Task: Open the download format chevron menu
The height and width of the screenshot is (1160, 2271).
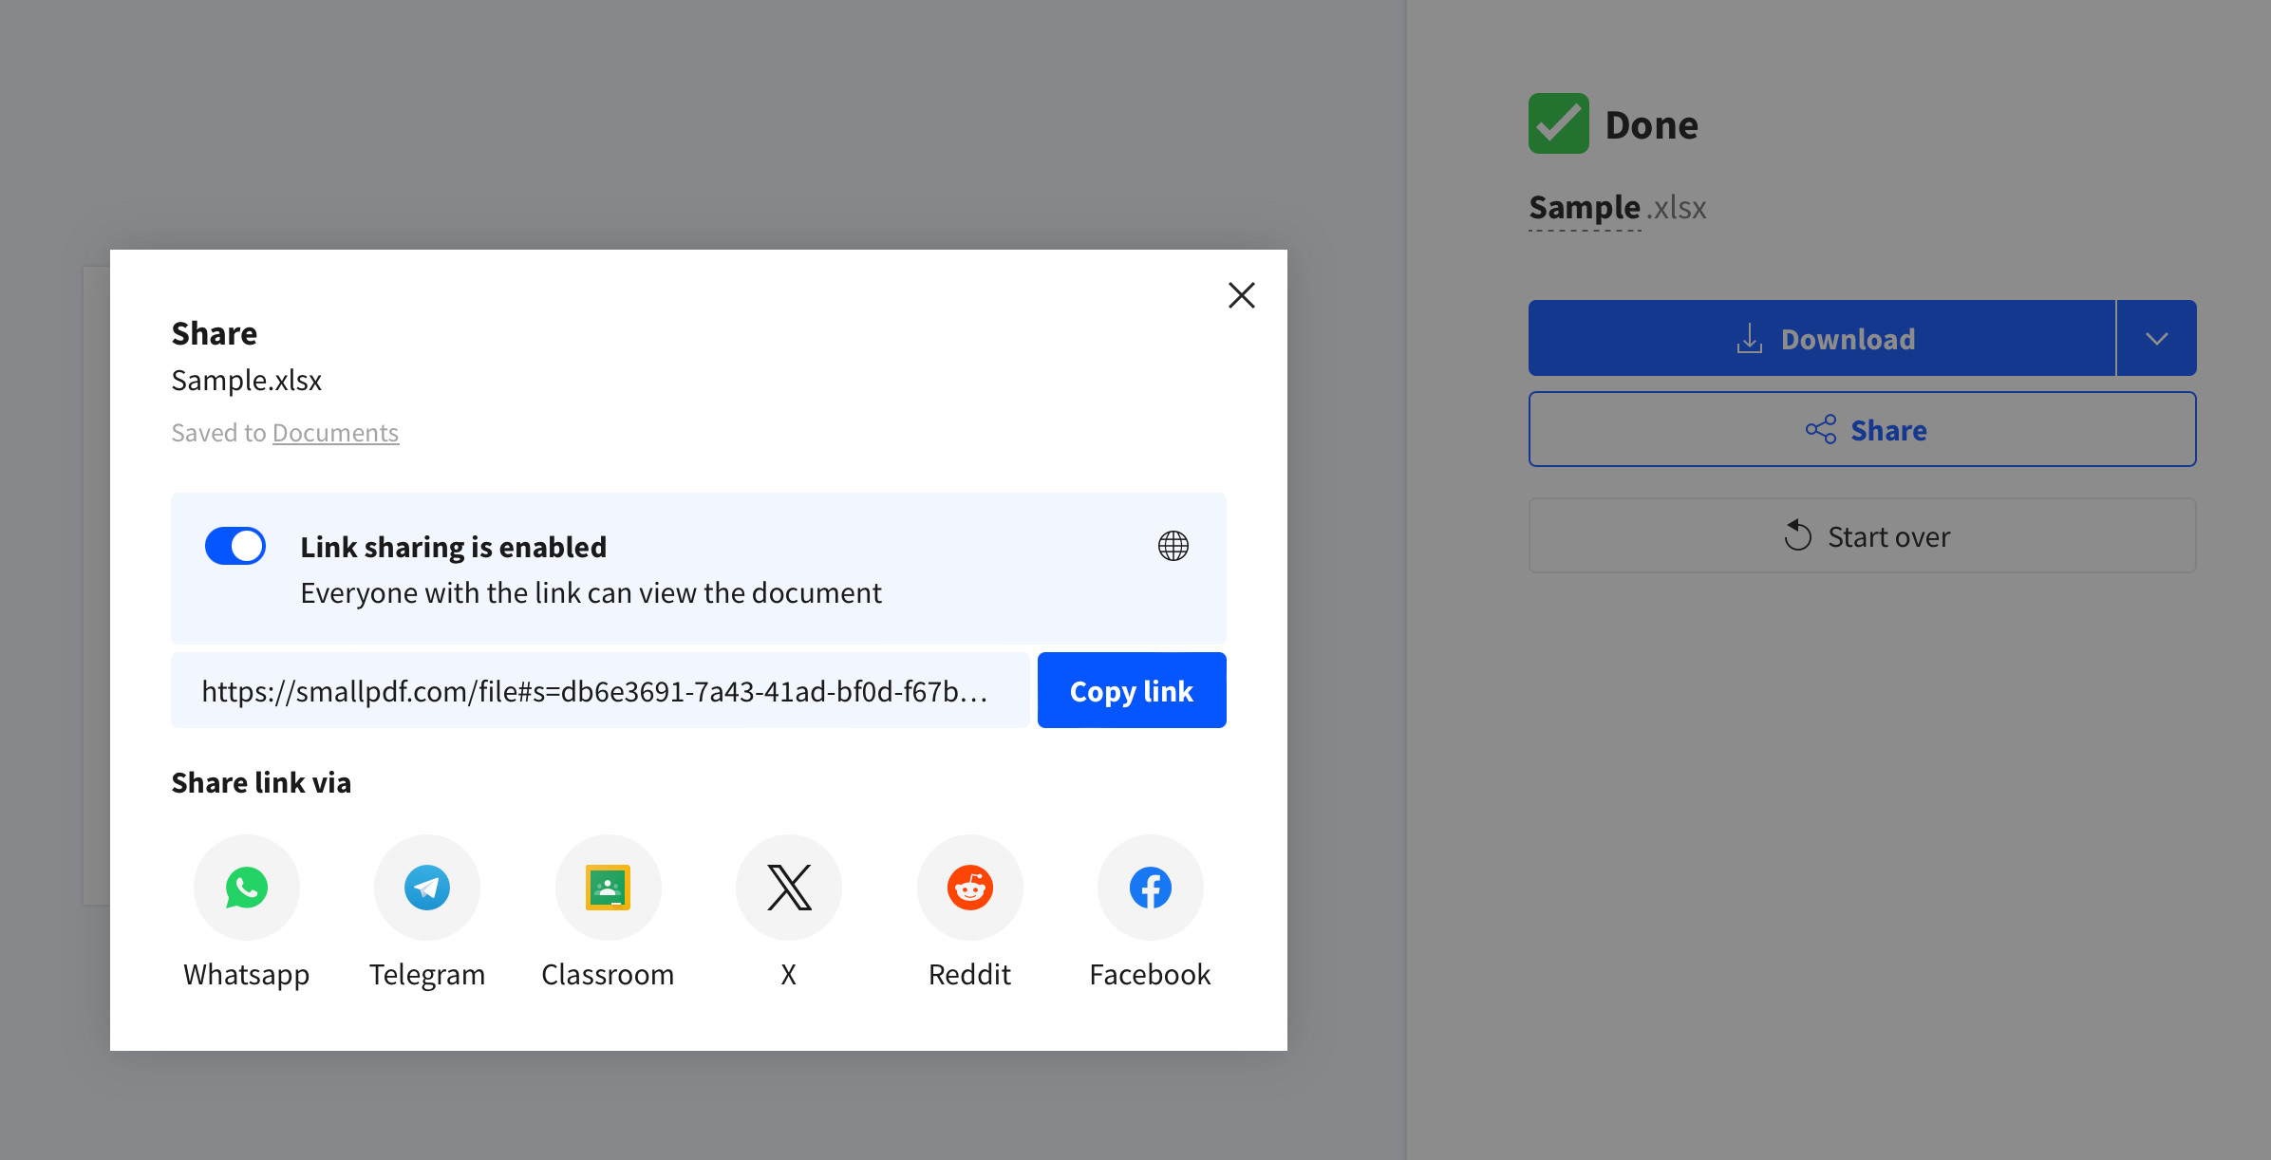Action: [2157, 338]
